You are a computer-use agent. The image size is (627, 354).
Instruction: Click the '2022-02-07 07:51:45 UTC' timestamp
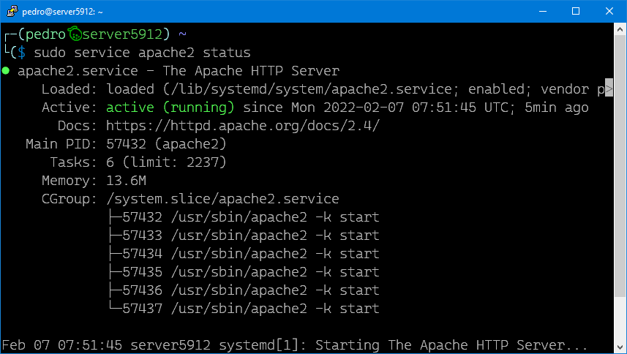tap(416, 108)
